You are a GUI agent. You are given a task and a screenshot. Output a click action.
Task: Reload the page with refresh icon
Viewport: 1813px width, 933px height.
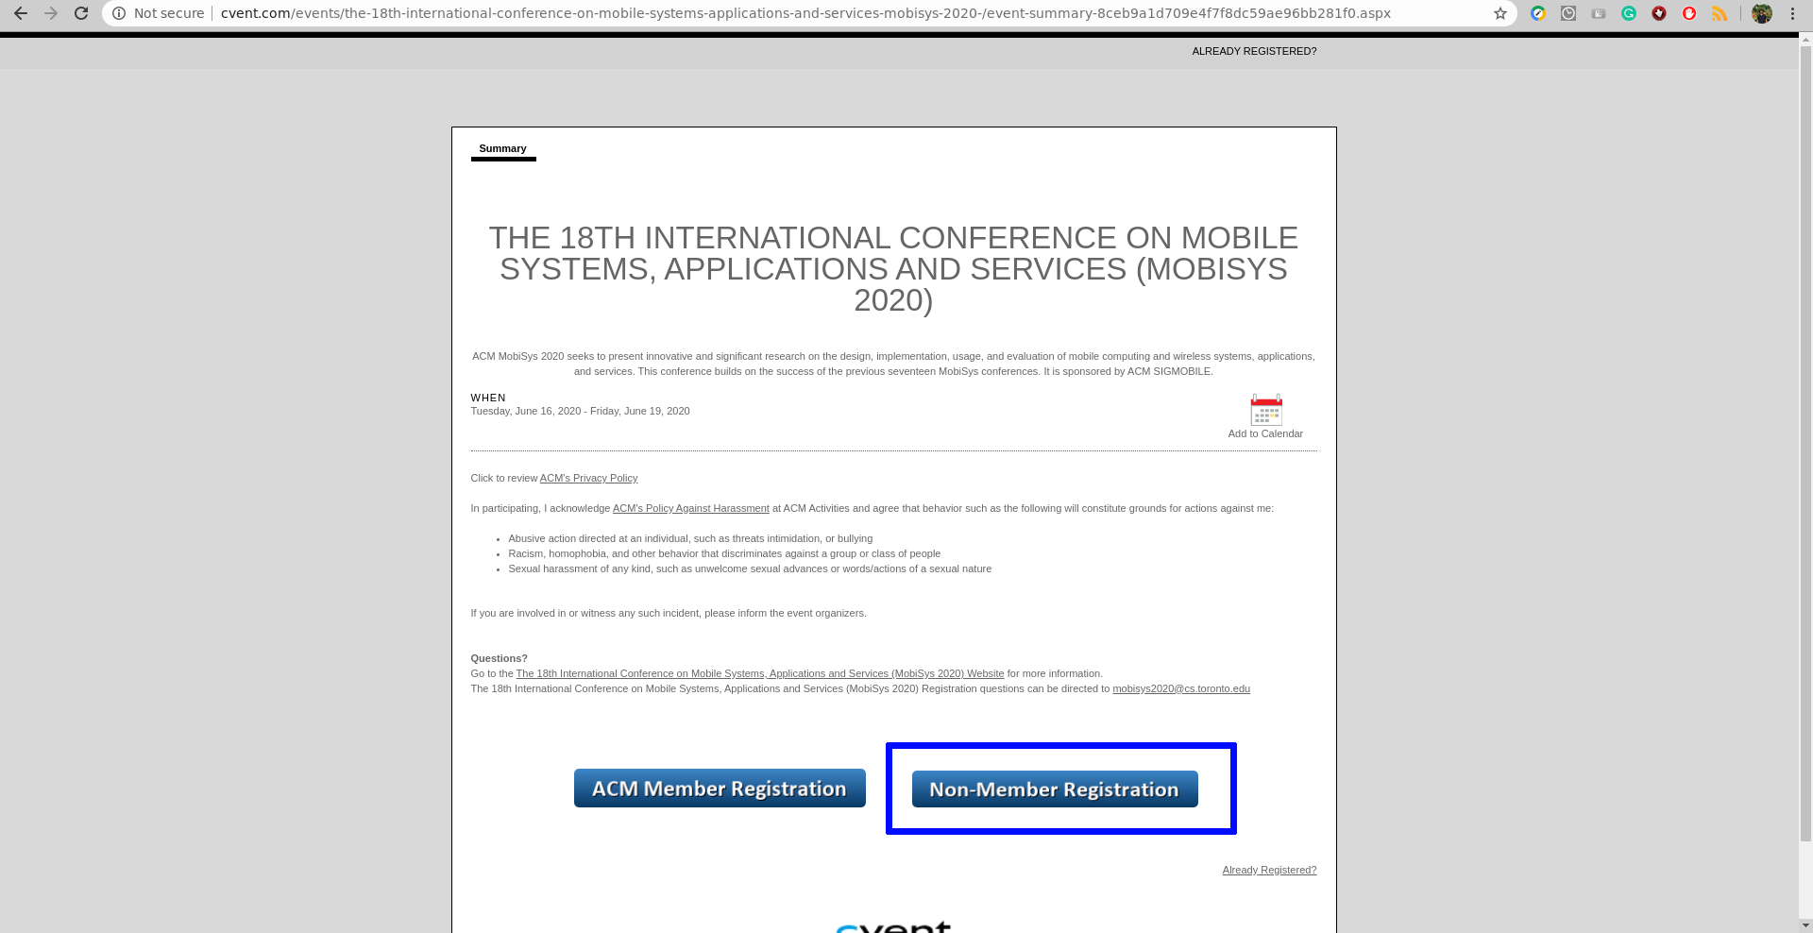tap(81, 13)
